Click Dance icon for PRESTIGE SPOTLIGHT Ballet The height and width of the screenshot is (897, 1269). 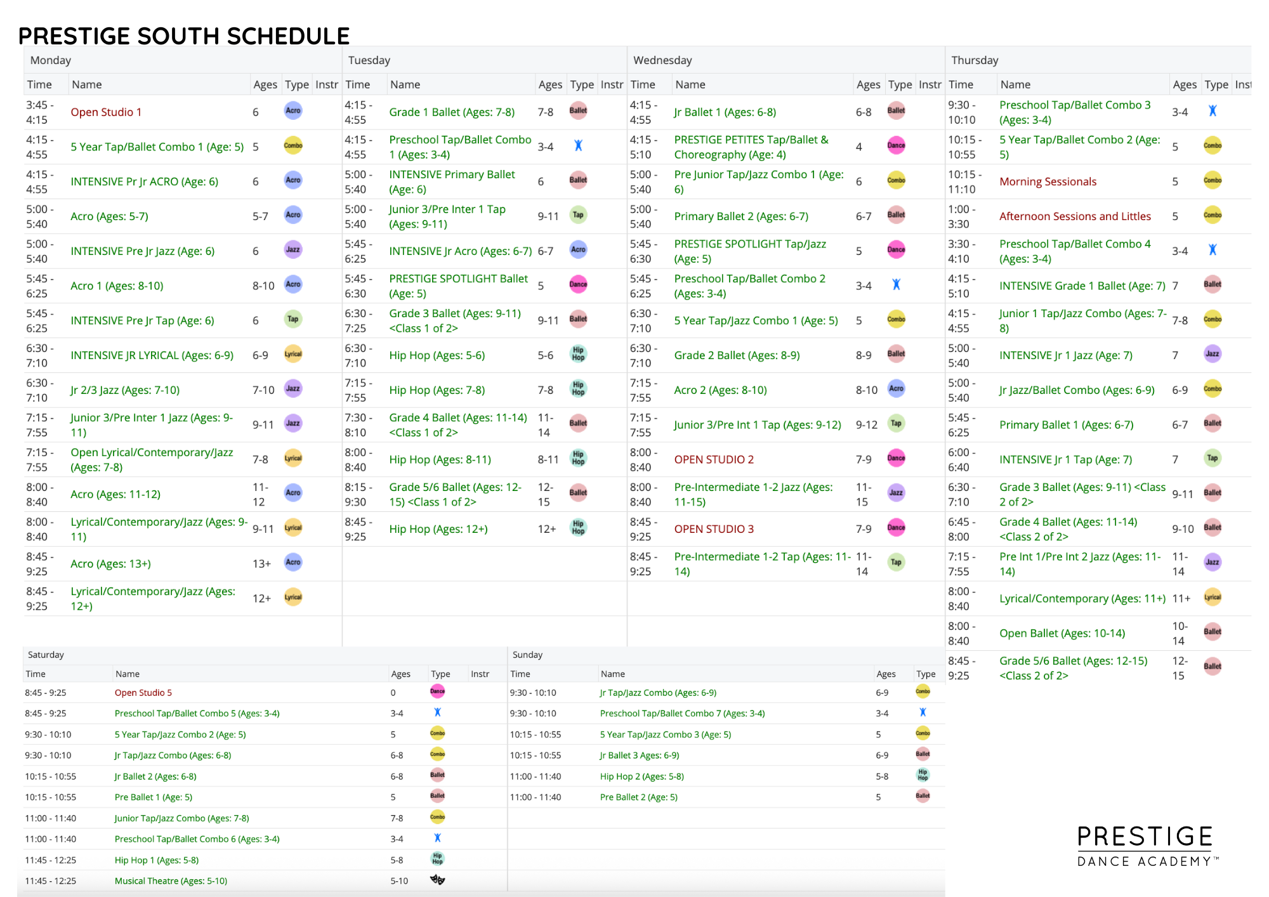pyautogui.click(x=578, y=284)
